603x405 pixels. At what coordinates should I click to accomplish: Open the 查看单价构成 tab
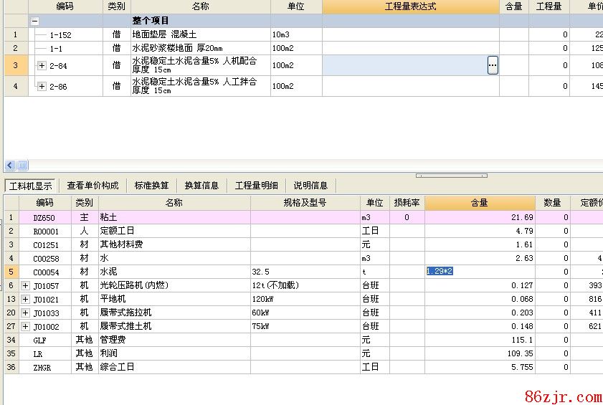click(92, 186)
